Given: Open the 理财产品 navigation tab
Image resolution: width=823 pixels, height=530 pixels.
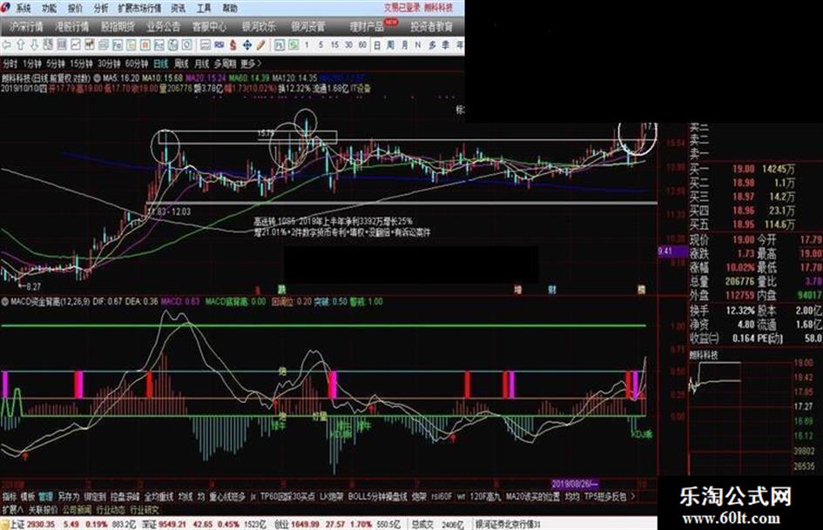Looking at the screenshot, I should pos(367,26).
